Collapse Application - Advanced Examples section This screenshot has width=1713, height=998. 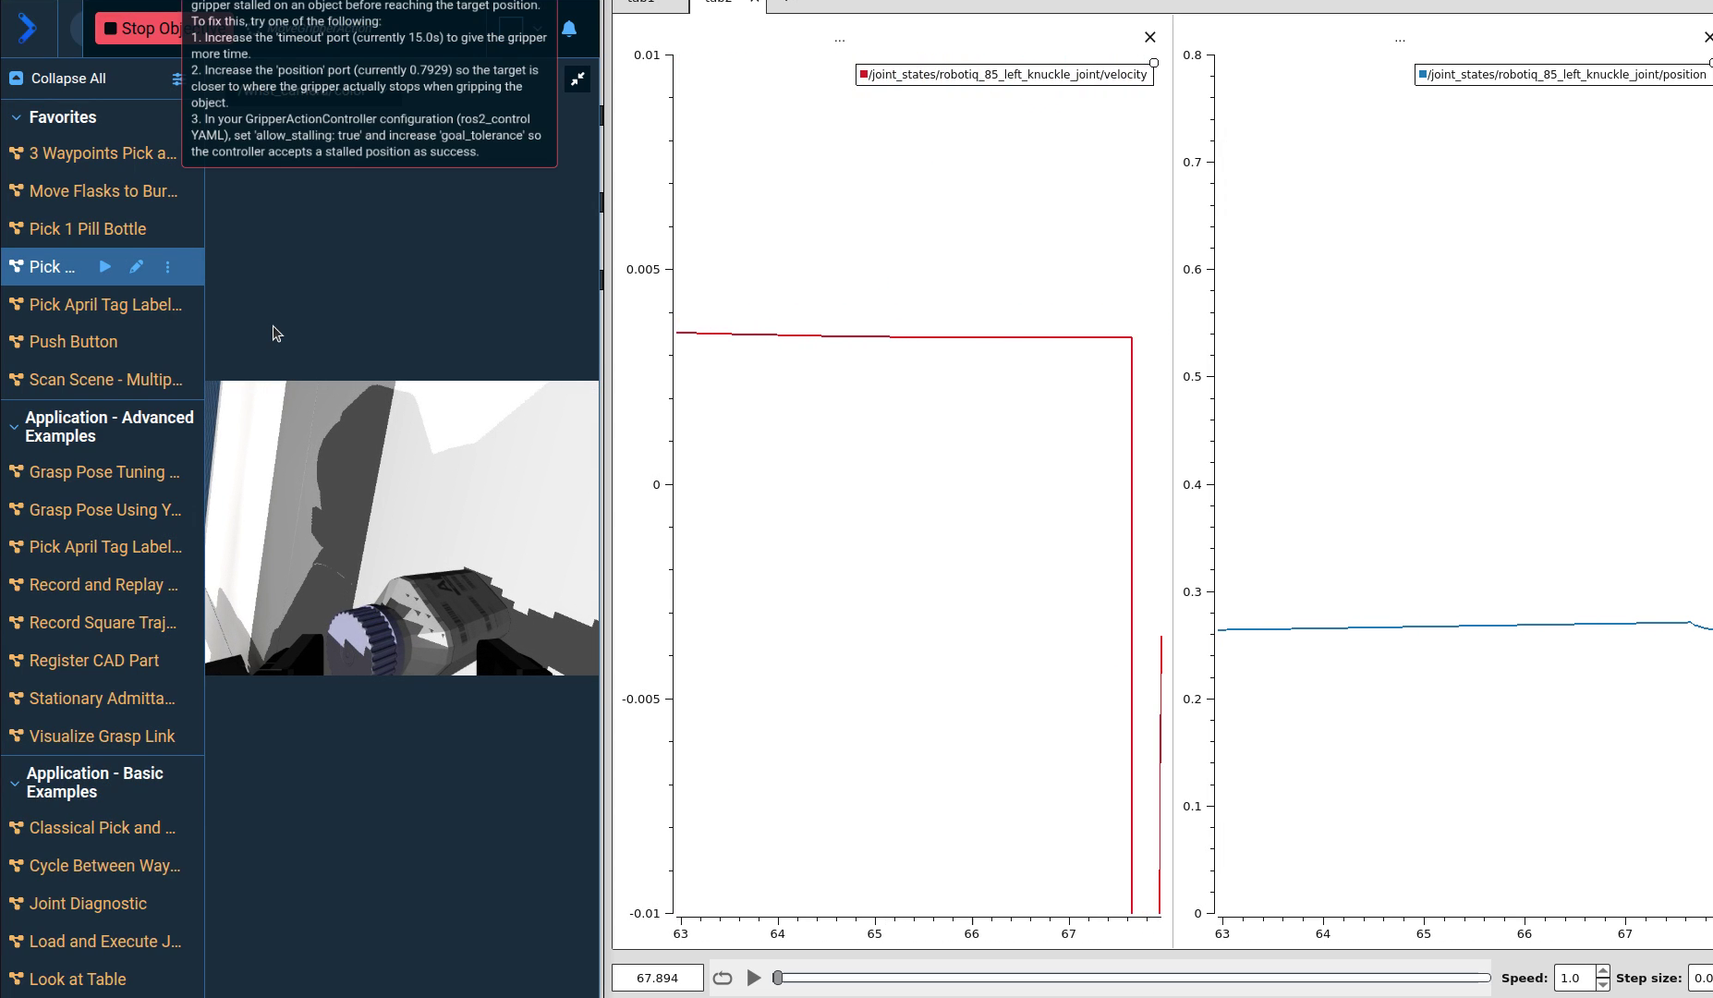(14, 427)
